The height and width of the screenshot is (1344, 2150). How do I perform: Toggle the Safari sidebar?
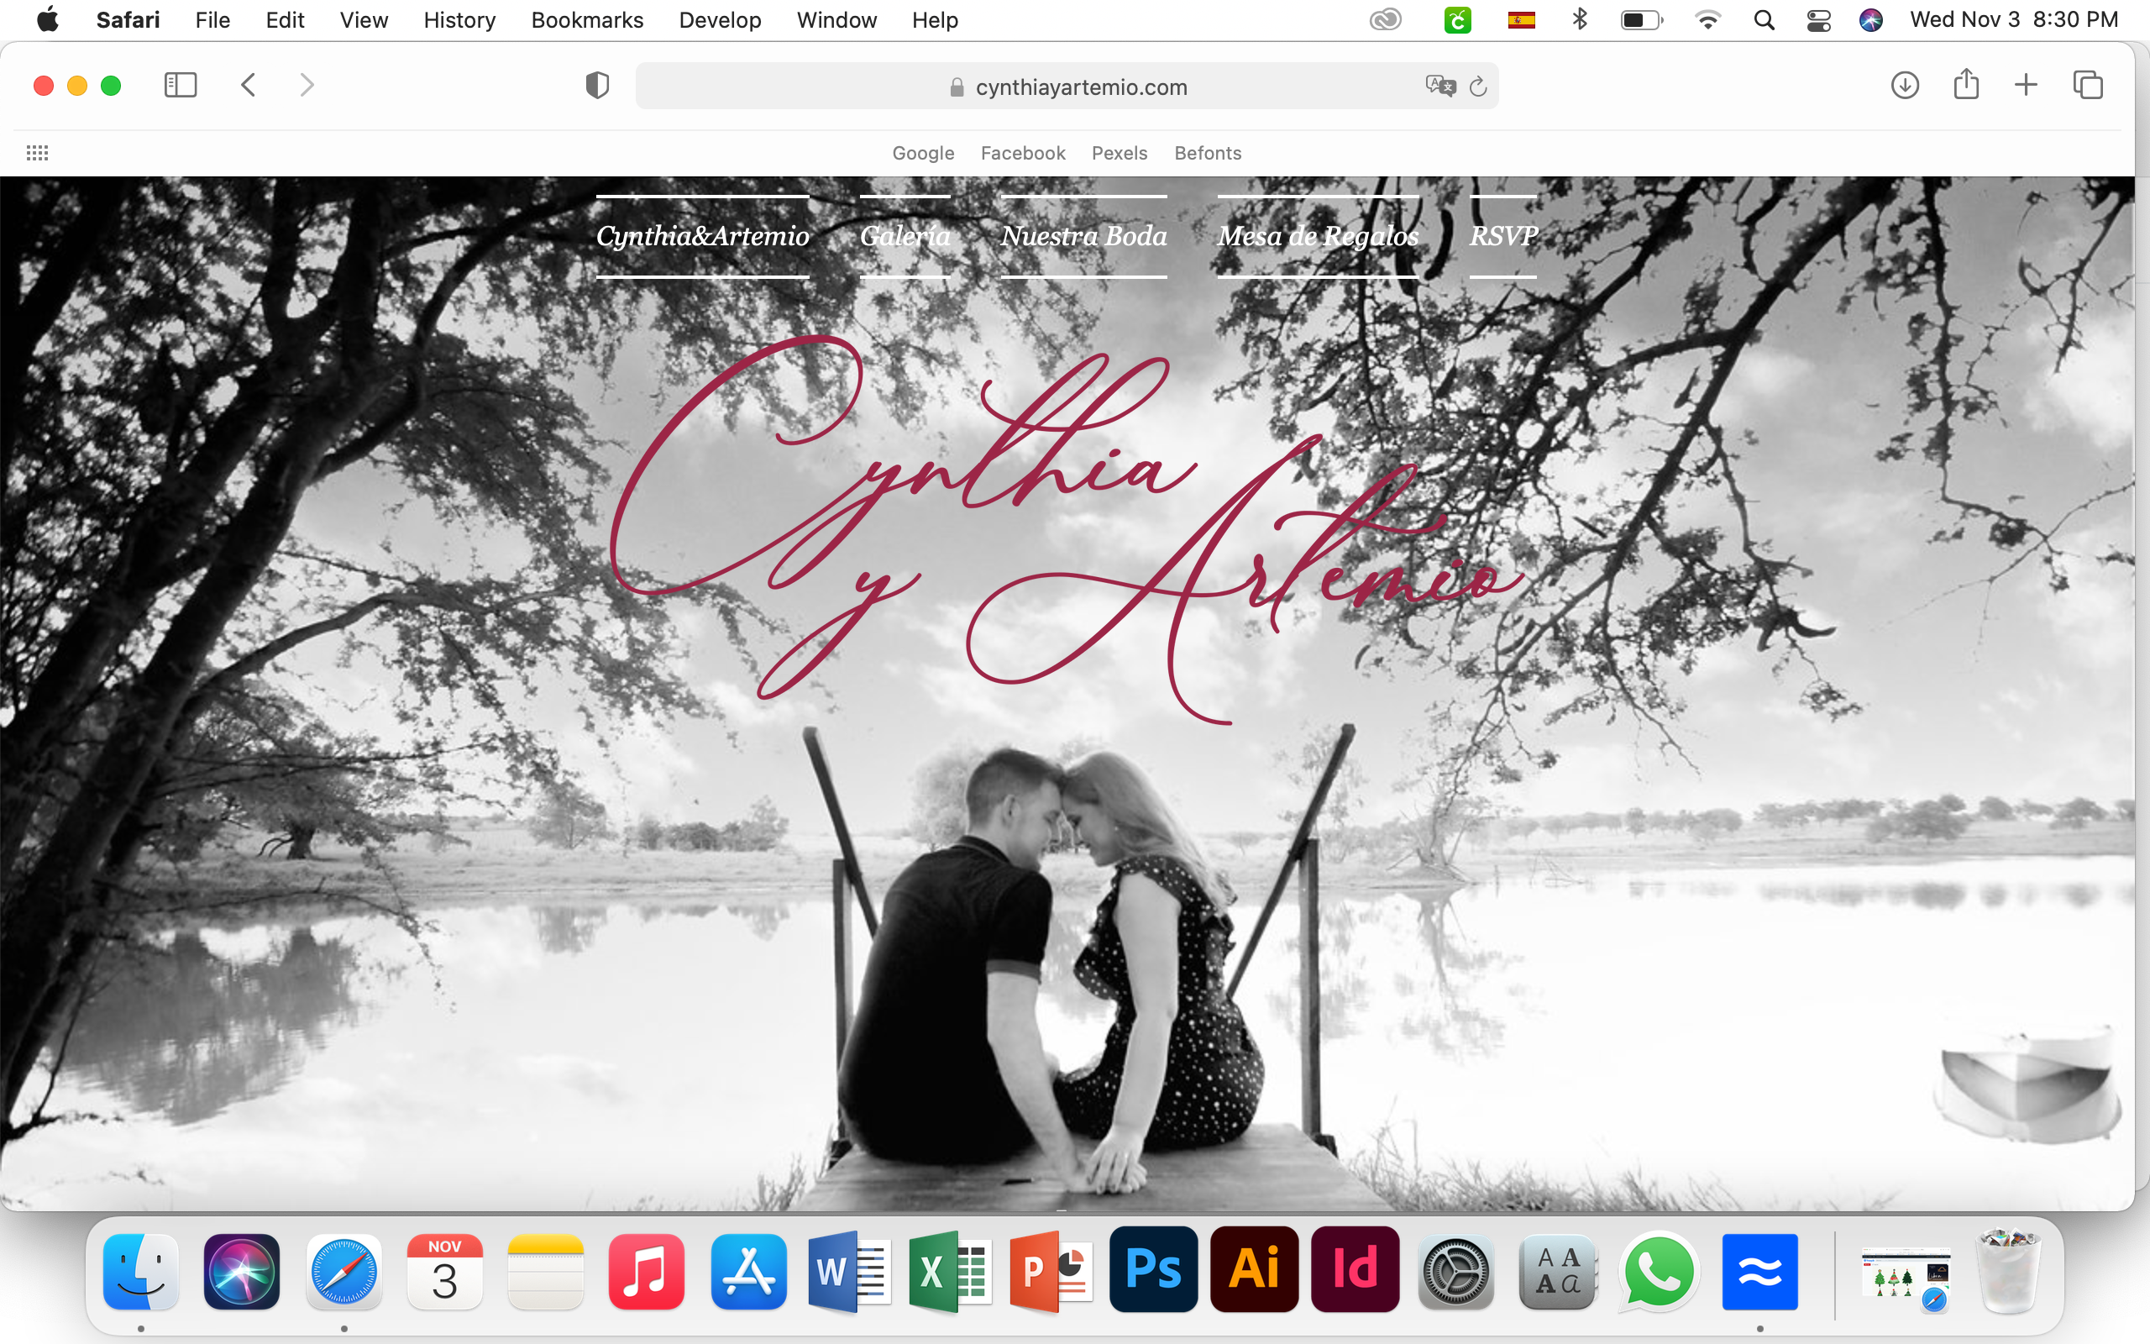click(x=180, y=85)
